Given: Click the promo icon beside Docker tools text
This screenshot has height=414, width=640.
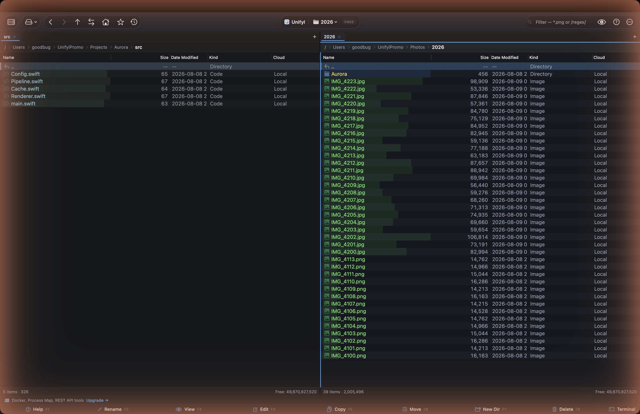Looking at the screenshot, I should pyautogui.click(x=7, y=400).
